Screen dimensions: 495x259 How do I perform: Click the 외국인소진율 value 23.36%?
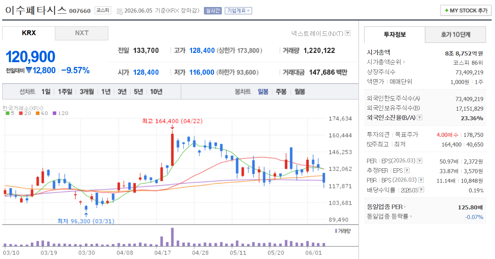472,118
